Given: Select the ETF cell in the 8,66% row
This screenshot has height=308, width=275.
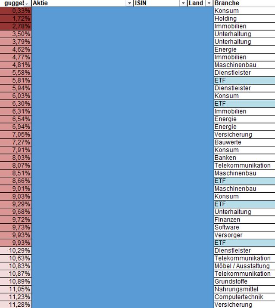Looking at the screenshot, I should (244, 181).
